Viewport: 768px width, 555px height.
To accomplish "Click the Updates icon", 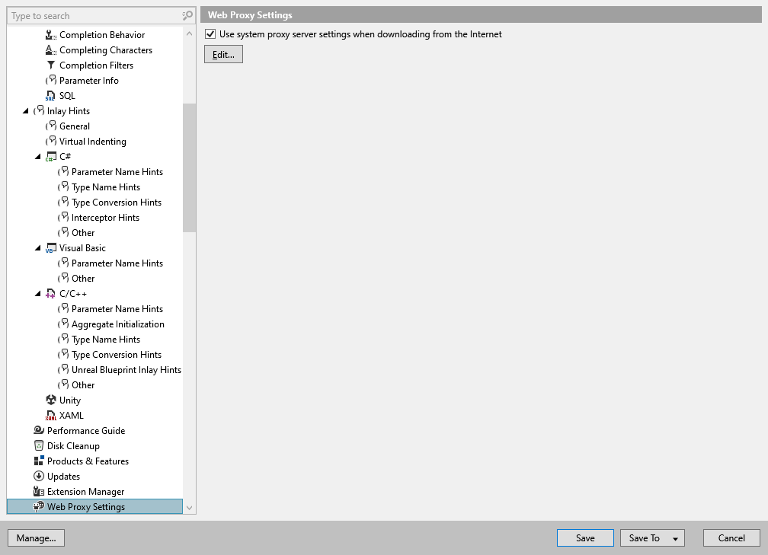I will [39, 476].
